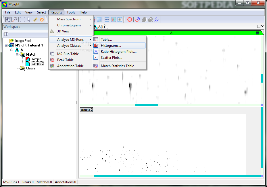The height and width of the screenshot is (187, 267).
Task: Select the hand pan tool
Action: [x=8, y=20]
